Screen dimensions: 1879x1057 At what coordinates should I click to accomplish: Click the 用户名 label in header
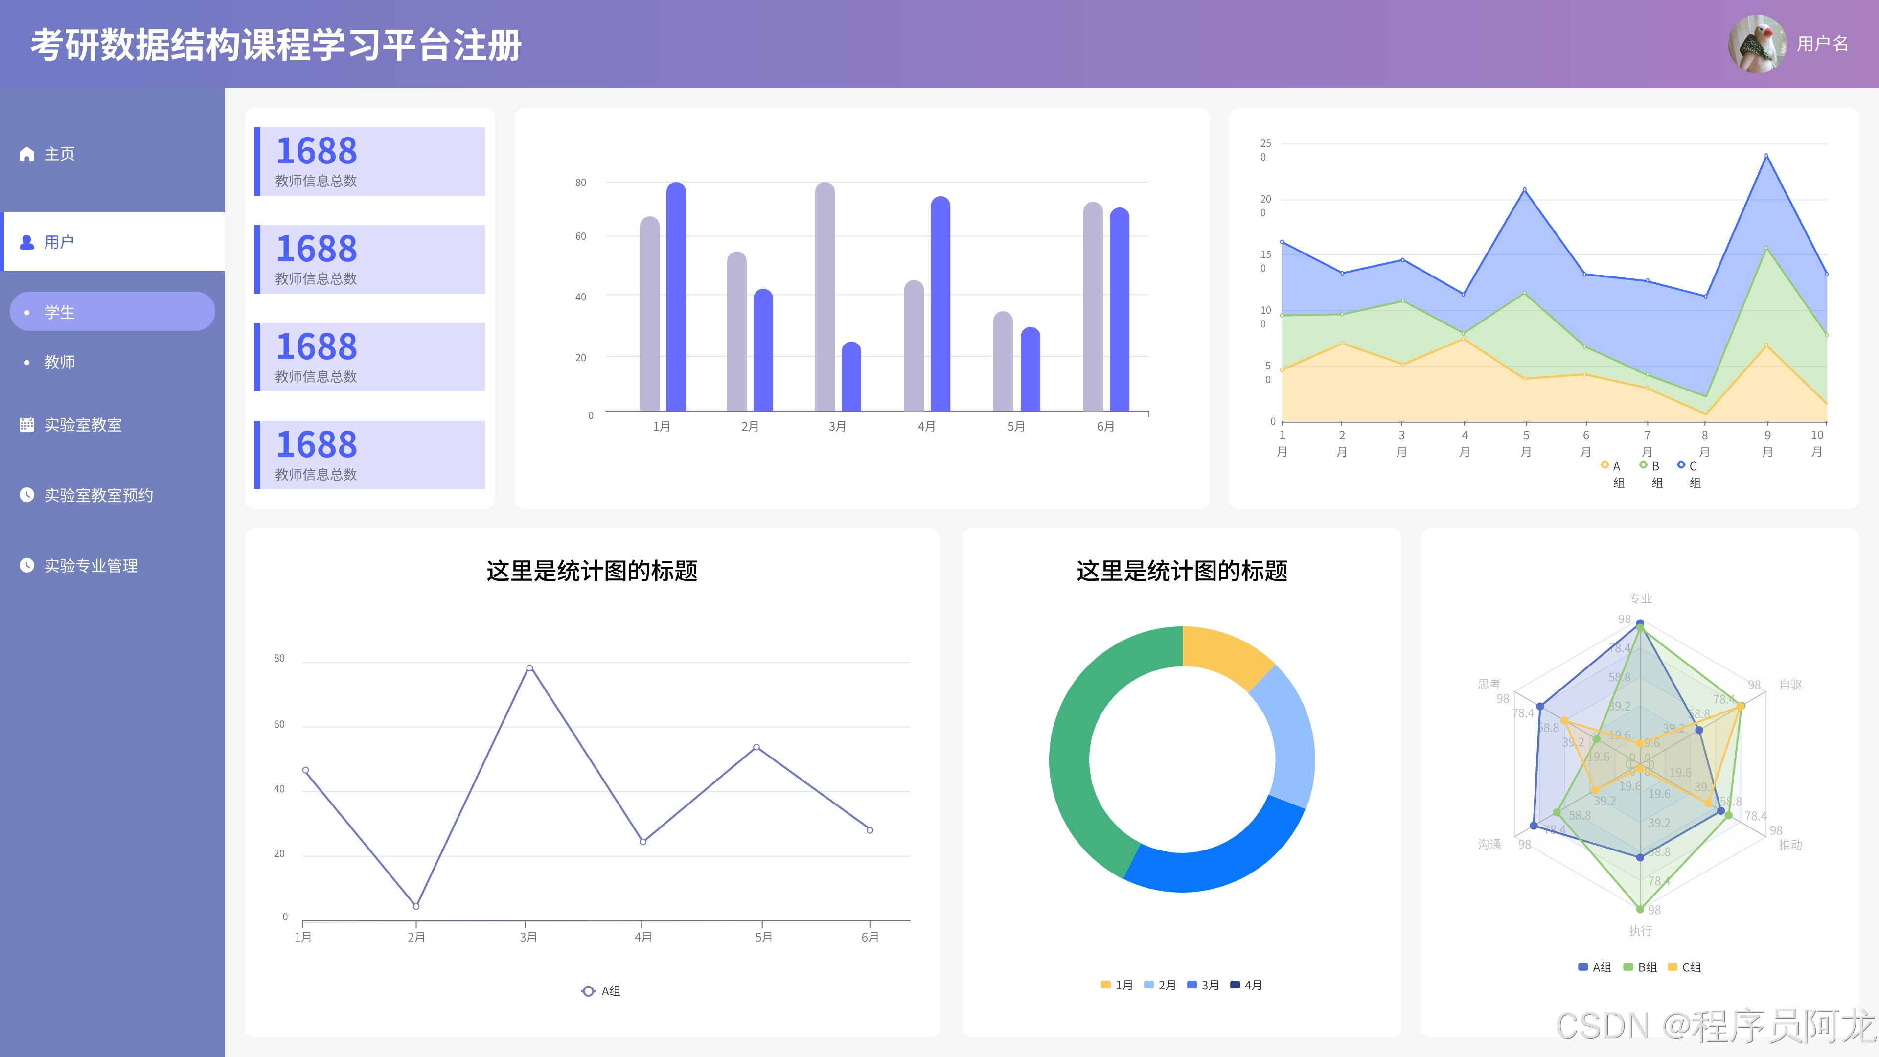click(x=1822, y=44)
